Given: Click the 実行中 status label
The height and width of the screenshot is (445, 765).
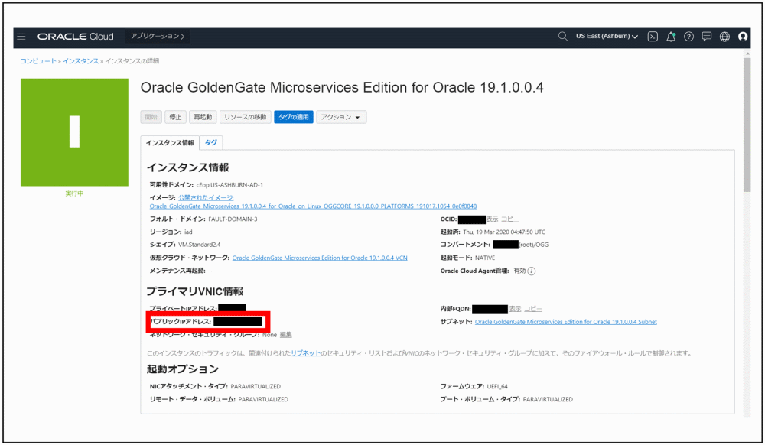Looking at the screenshot, I should (x=74, y=193).
